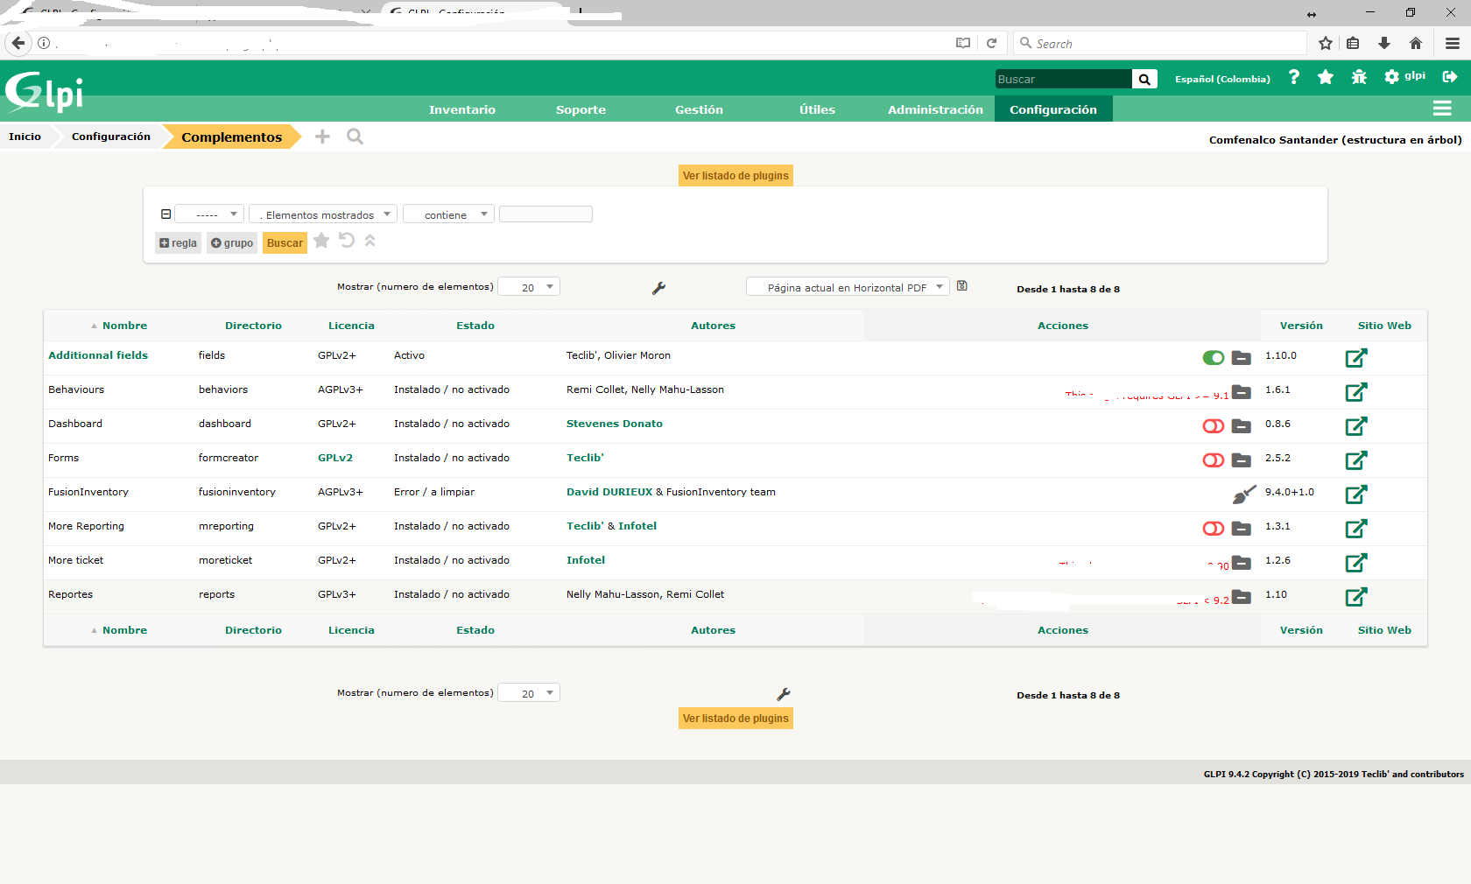Open Additionnal fields plugin website icon
The height and width of the screenshot is (884, 1471).
[x=1356, y=357]
